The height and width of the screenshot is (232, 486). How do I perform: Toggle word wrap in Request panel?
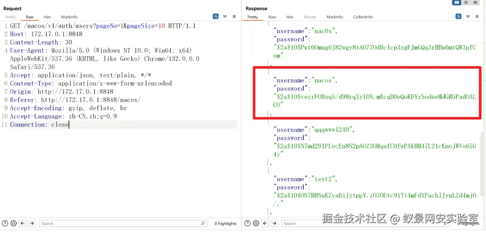(215, 16)
